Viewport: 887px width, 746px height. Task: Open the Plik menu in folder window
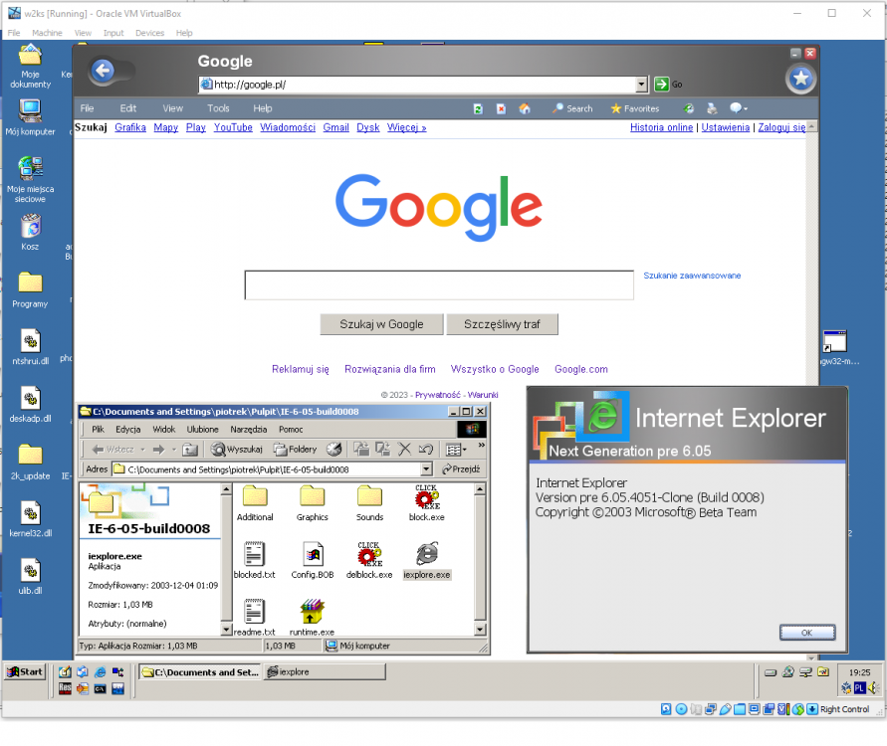point(98,430)
